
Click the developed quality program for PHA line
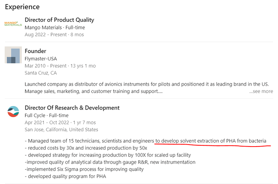[x=65, y=176]
